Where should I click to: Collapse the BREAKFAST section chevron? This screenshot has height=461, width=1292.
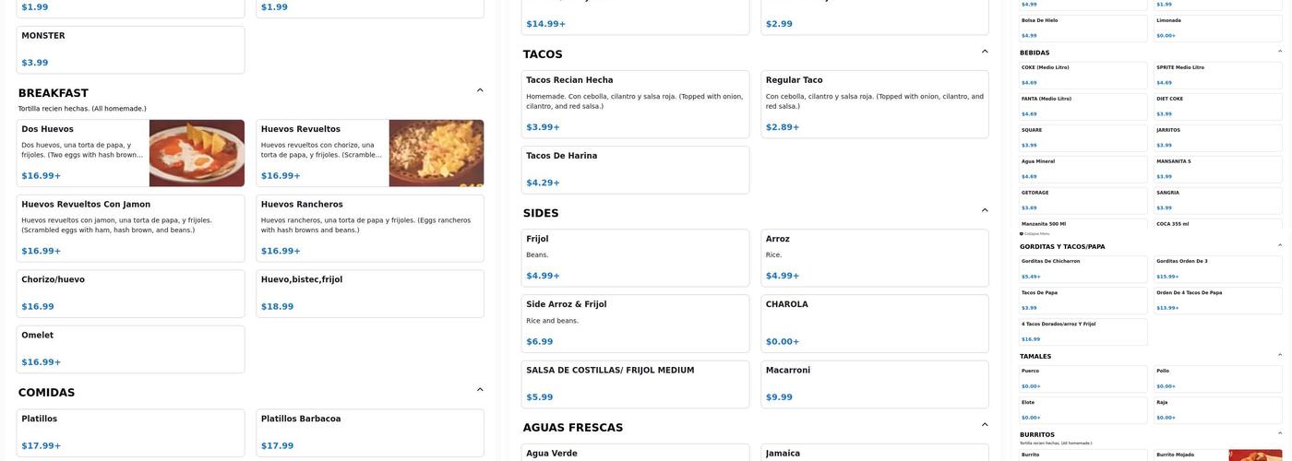pyautogui.click(x=480, y=90)
